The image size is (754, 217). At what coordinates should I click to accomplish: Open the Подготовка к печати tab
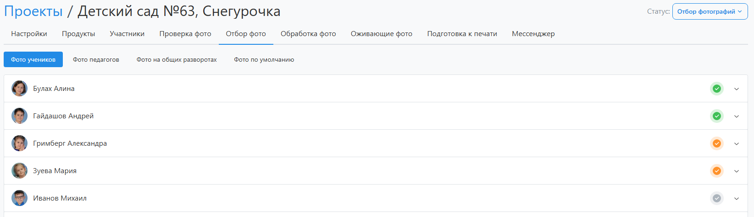pos(462,34)
